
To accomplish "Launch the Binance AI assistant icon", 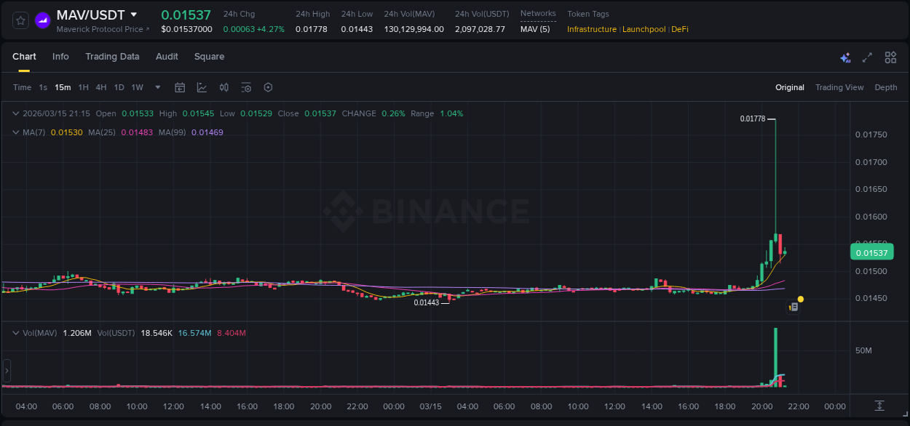I will pyautogui.click(x=845, y=57).
